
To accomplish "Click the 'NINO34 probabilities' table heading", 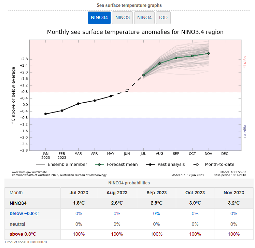I will click(129, 183).
